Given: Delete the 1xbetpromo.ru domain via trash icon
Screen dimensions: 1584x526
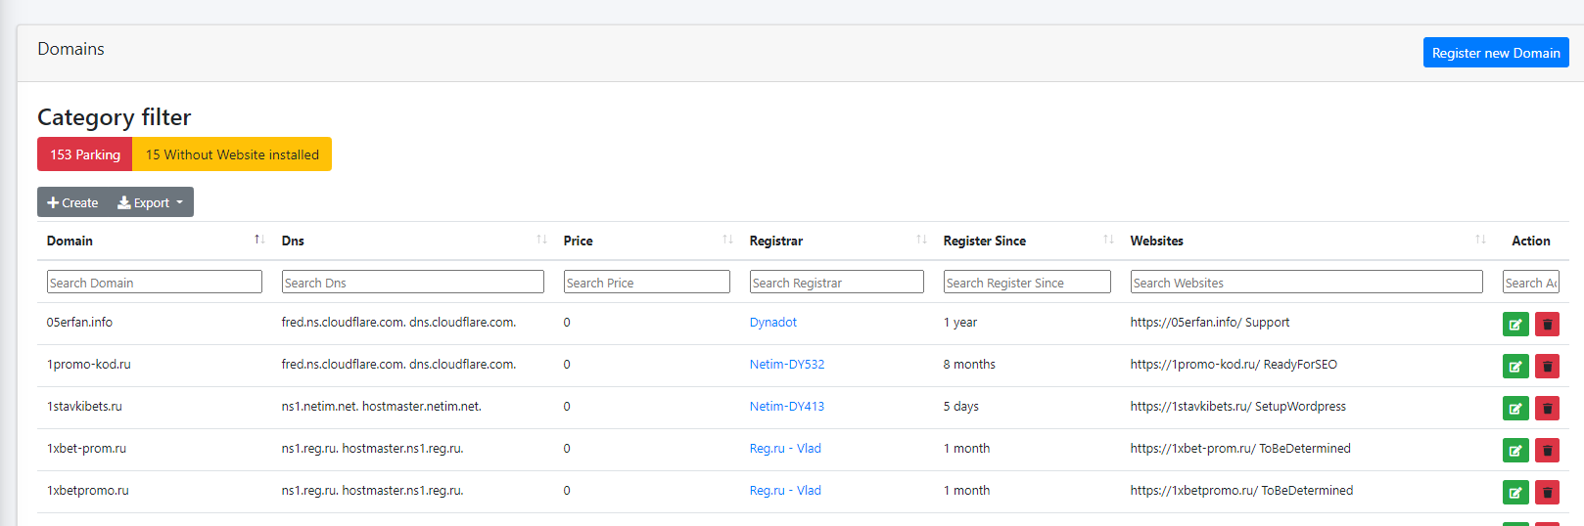Looking at the screenshot, I should (x=1547, y=493).
